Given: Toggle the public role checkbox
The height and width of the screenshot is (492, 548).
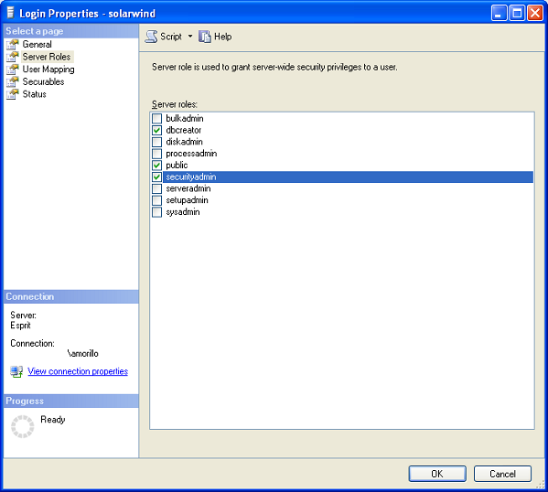Looking at the screenshot, I should coord(157,166).
